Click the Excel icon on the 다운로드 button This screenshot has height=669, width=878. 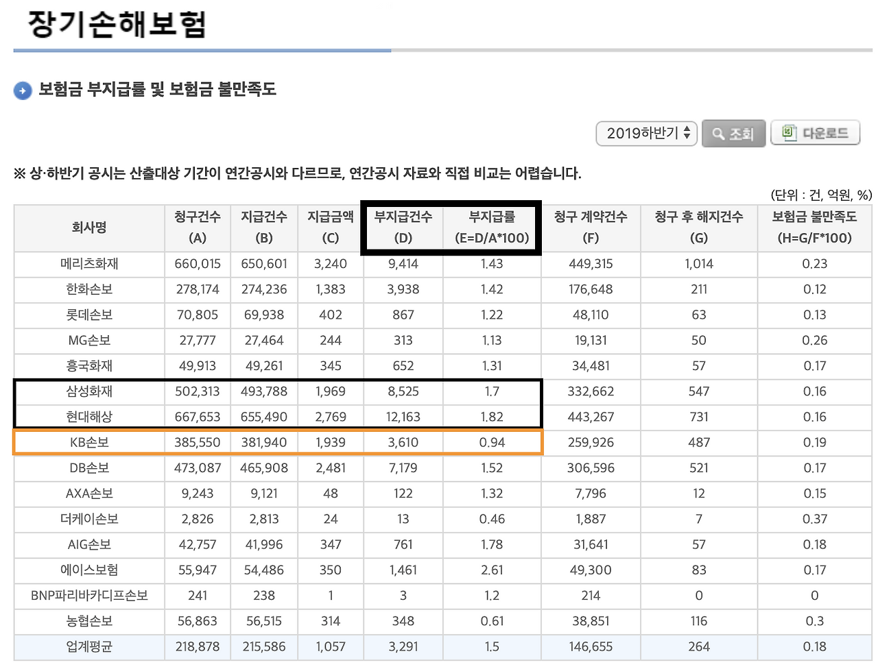(x=789, y=133)
